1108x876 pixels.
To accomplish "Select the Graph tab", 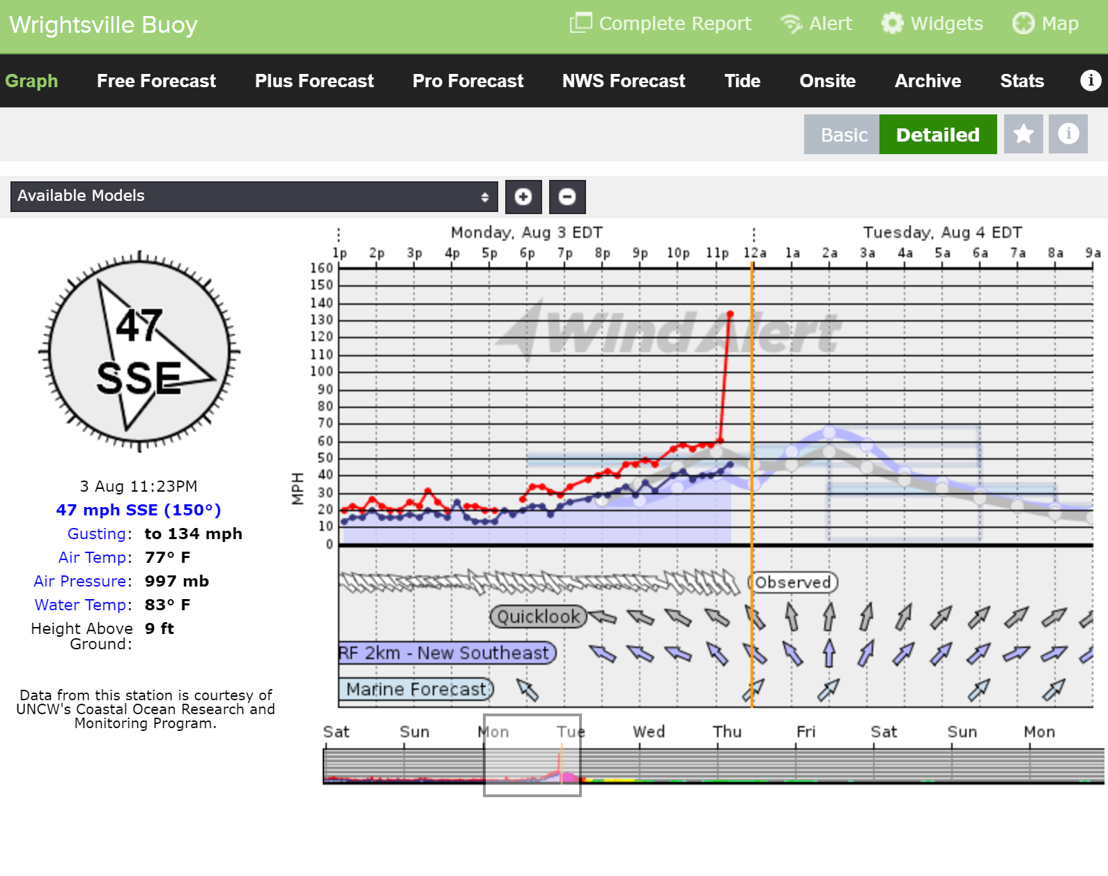I will (31, 81).
